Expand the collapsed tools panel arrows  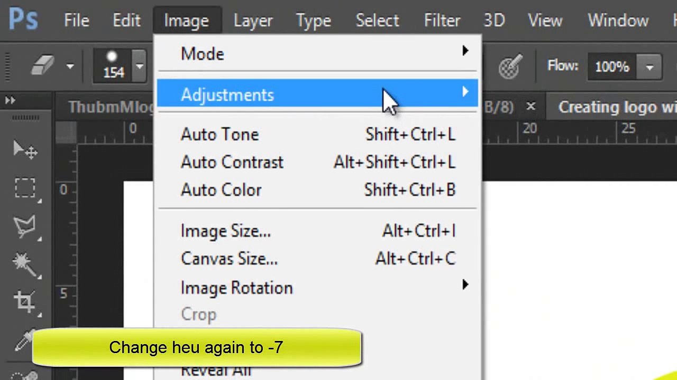click(x=10, y=100)
